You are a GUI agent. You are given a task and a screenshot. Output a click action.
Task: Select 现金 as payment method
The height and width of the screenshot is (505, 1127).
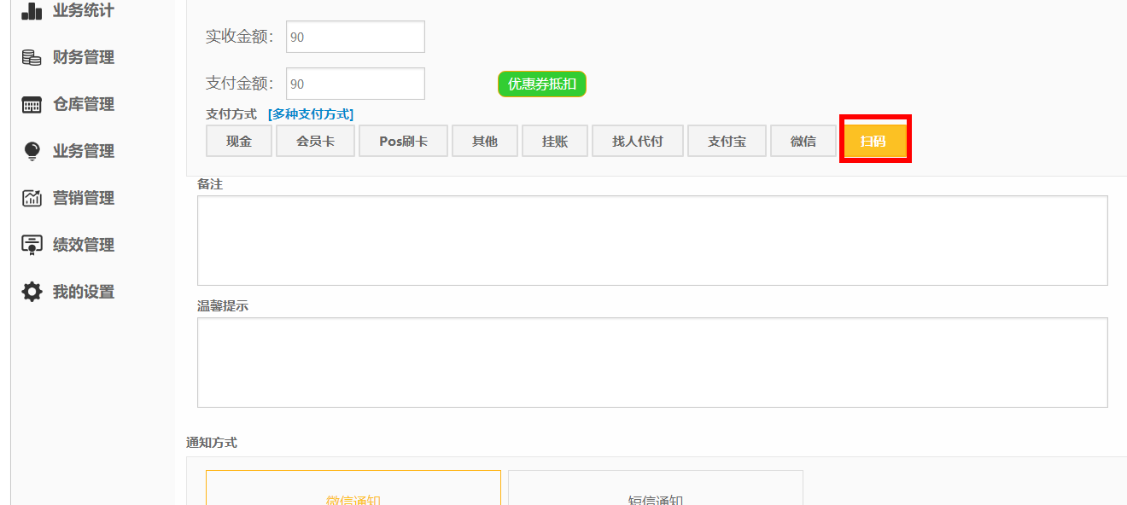[239, 142]
